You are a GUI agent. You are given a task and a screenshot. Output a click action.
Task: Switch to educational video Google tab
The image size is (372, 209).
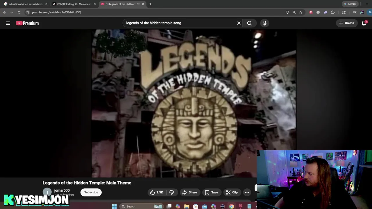tap(25, 4)
